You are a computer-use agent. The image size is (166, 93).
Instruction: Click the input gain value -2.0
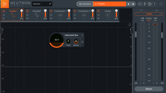(x=136, y=83)
